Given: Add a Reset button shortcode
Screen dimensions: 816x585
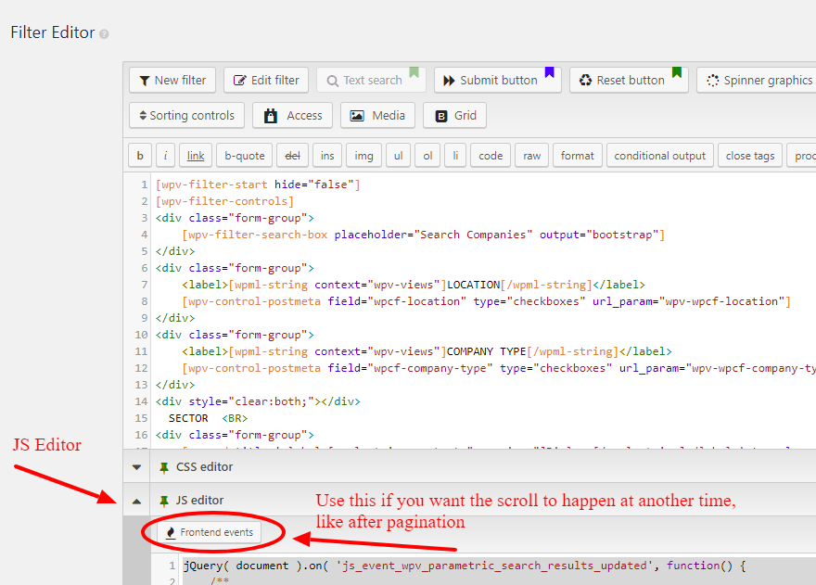Looking at the screenshot, I should pos(629,80).
